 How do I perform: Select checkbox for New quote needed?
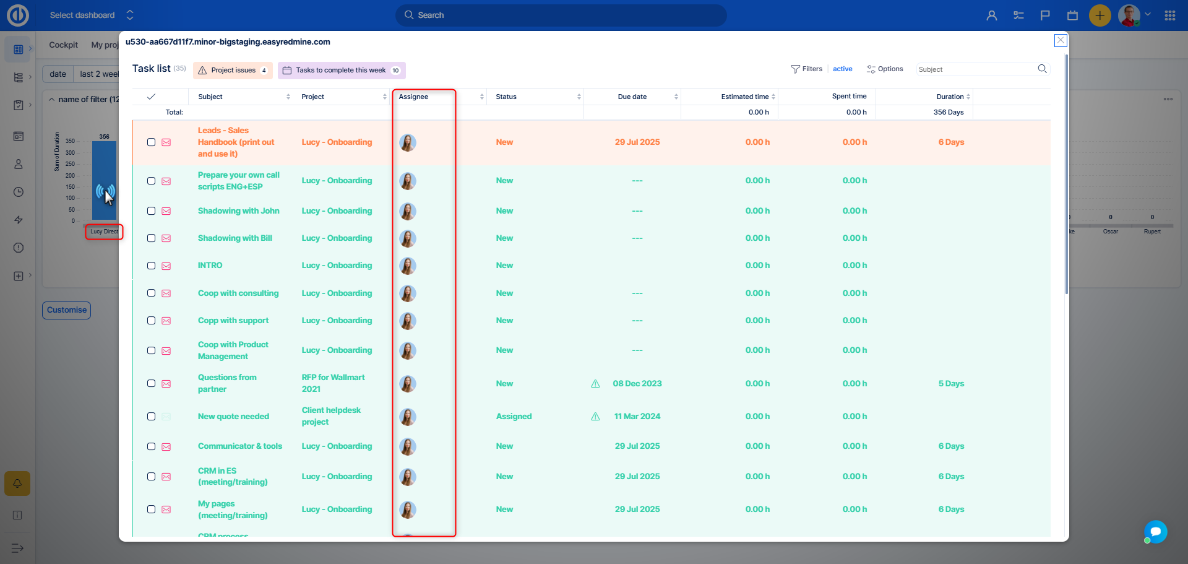pos(151,417)
